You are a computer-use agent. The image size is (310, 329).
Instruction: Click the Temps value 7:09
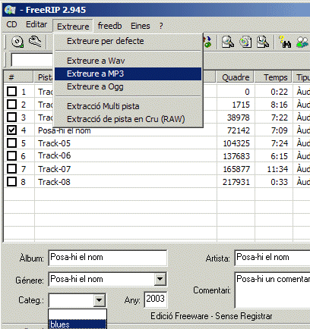pos(279,130)
